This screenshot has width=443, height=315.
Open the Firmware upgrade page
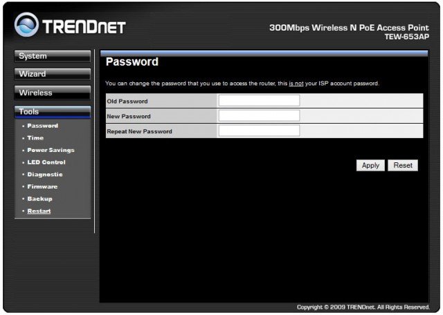pos(42,187)
